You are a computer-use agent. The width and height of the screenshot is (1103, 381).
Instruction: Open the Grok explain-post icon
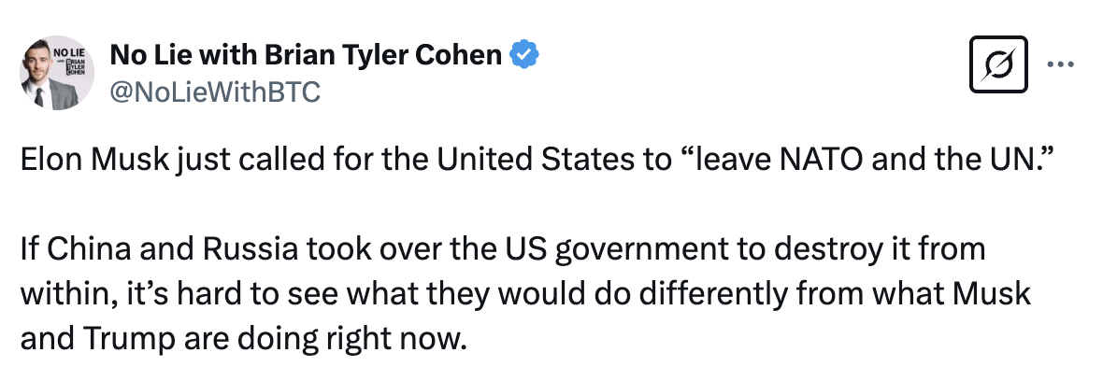pyautogui.click(x=998, y=63)
